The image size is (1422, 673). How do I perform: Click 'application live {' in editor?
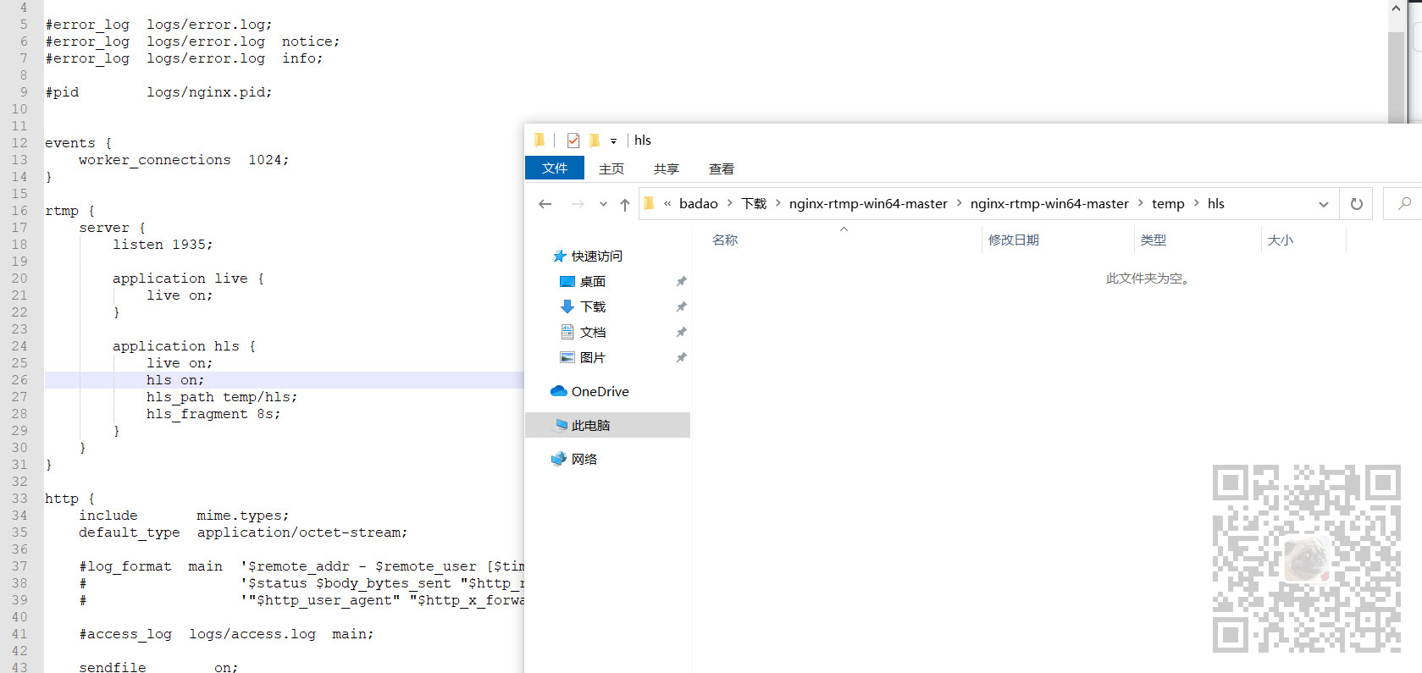(x=188, y=279)
